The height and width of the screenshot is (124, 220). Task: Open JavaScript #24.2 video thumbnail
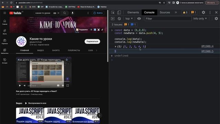tap(58, 116)
